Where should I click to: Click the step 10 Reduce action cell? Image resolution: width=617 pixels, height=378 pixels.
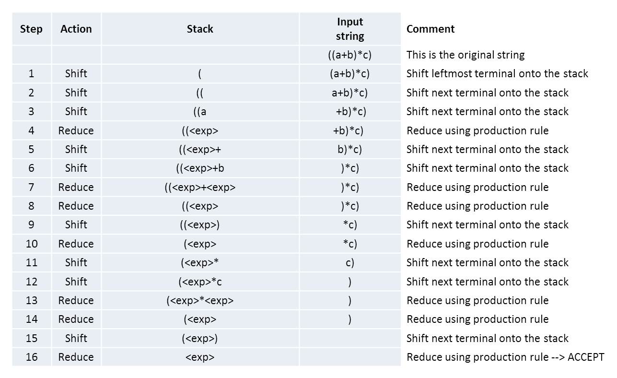[76, 244]
